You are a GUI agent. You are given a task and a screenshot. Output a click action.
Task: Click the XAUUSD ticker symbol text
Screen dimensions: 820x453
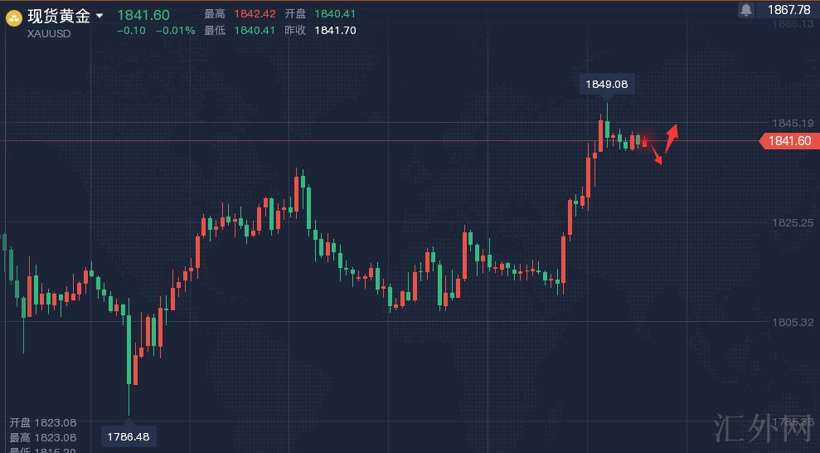point(49,33)
